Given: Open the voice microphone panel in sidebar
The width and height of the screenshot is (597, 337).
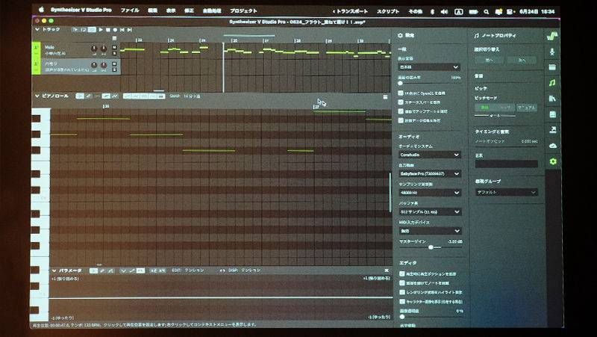Looking at the screenshot, I should point(552,52).
